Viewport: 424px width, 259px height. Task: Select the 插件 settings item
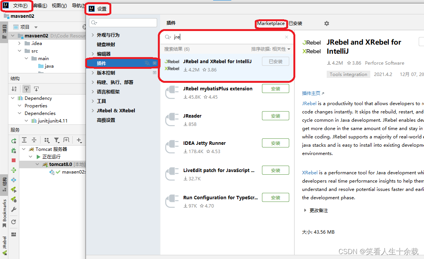click(x=122, y=63)
